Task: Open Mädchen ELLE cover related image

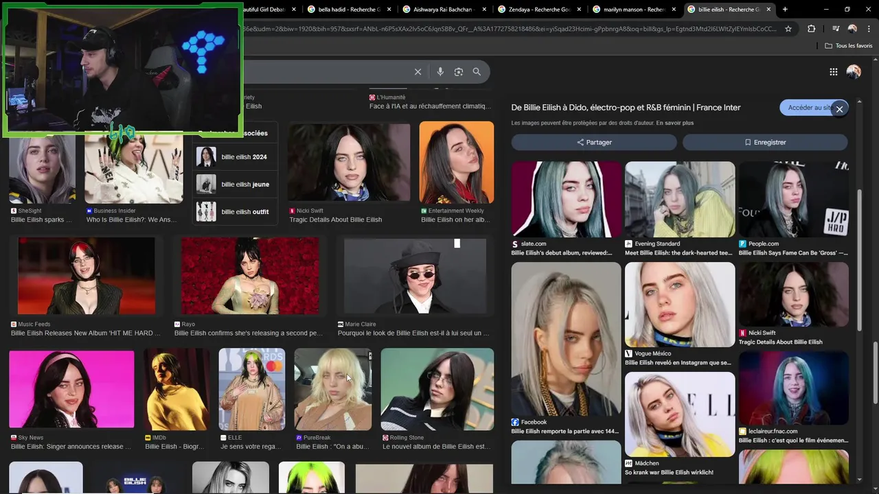Action: (680, 414)
